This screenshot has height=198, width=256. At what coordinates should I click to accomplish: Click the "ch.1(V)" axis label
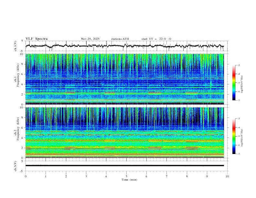click(16, 46)
